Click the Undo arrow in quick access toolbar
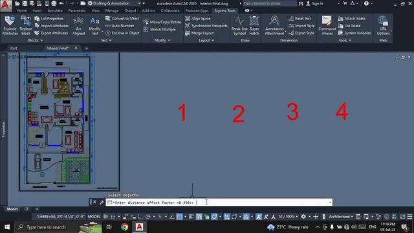 tap(61, 3)
